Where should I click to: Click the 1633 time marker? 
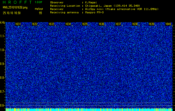pos(51,24)
